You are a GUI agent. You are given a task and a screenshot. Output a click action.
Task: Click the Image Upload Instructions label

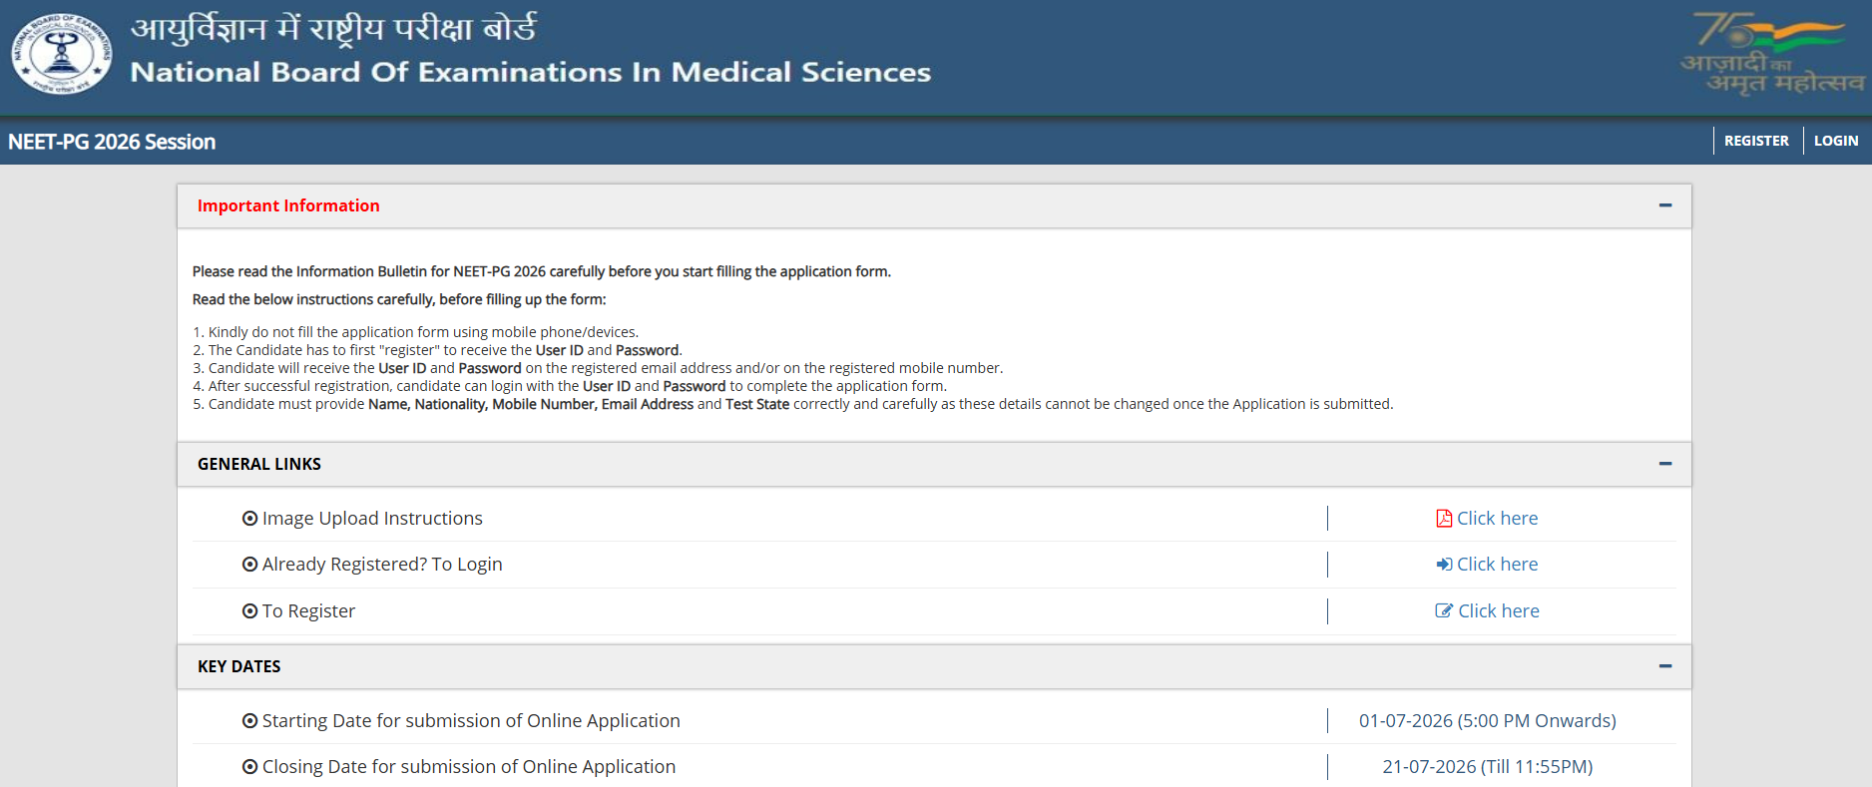click(372, 519)
